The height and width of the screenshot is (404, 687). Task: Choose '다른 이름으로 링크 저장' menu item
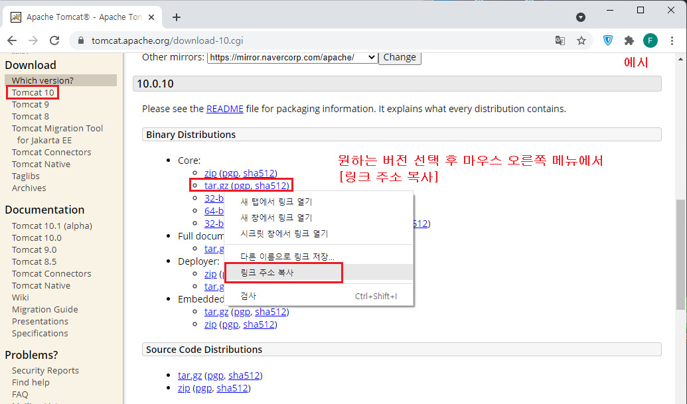tap(319, 257)
